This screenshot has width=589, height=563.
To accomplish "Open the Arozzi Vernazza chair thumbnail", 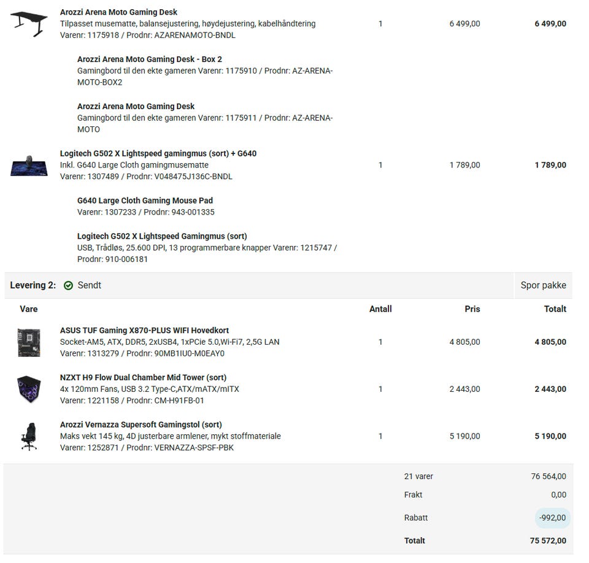I will [29, 437].
